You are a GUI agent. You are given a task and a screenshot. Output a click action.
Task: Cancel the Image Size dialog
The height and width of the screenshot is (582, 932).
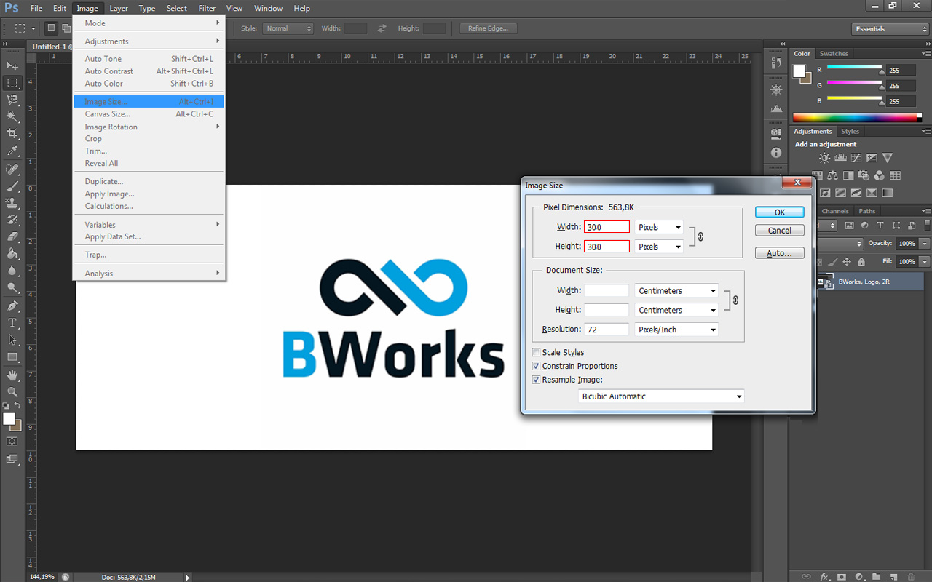pos(780,231)
